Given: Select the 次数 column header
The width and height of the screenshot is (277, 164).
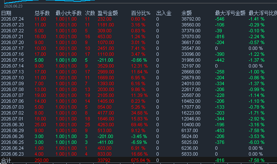Looking at the screenshot, I should (90, 13).
